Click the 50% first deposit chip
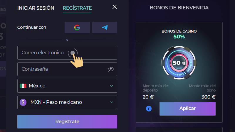Image resolution: width=235 pixels, height=132 pixels. click(179, 63)
